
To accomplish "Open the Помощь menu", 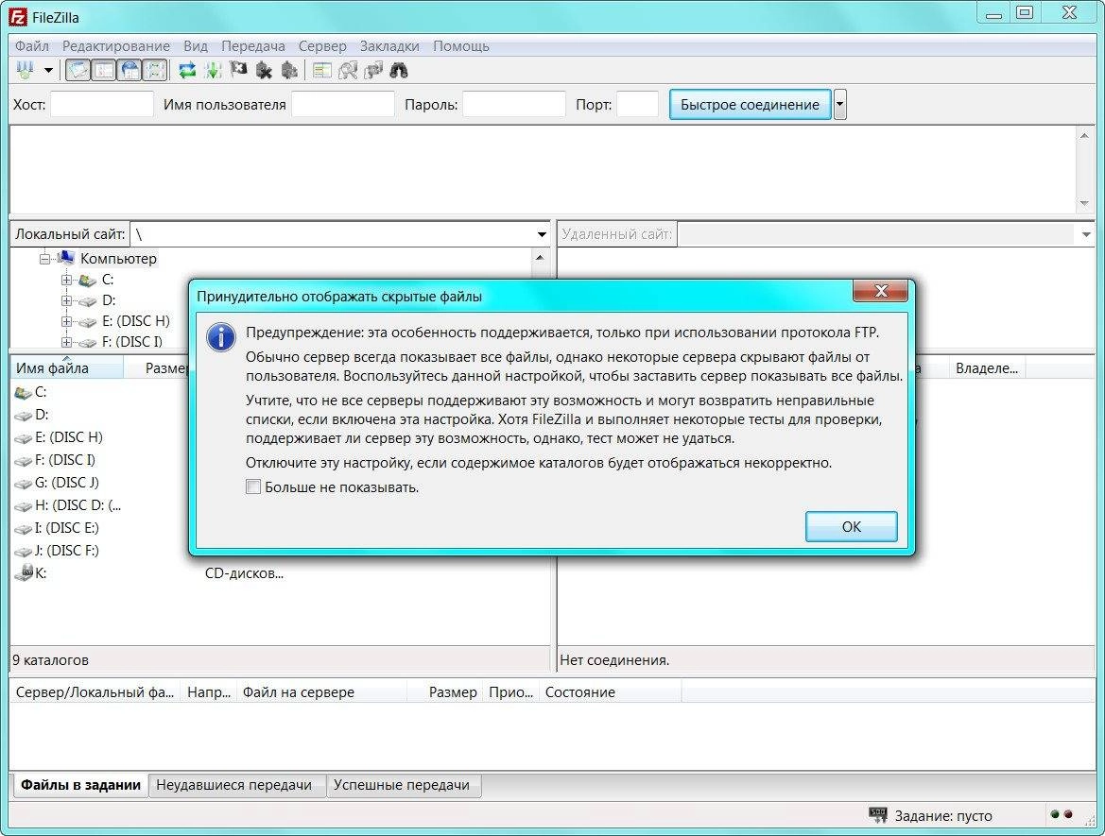I will tap(461, 45).
